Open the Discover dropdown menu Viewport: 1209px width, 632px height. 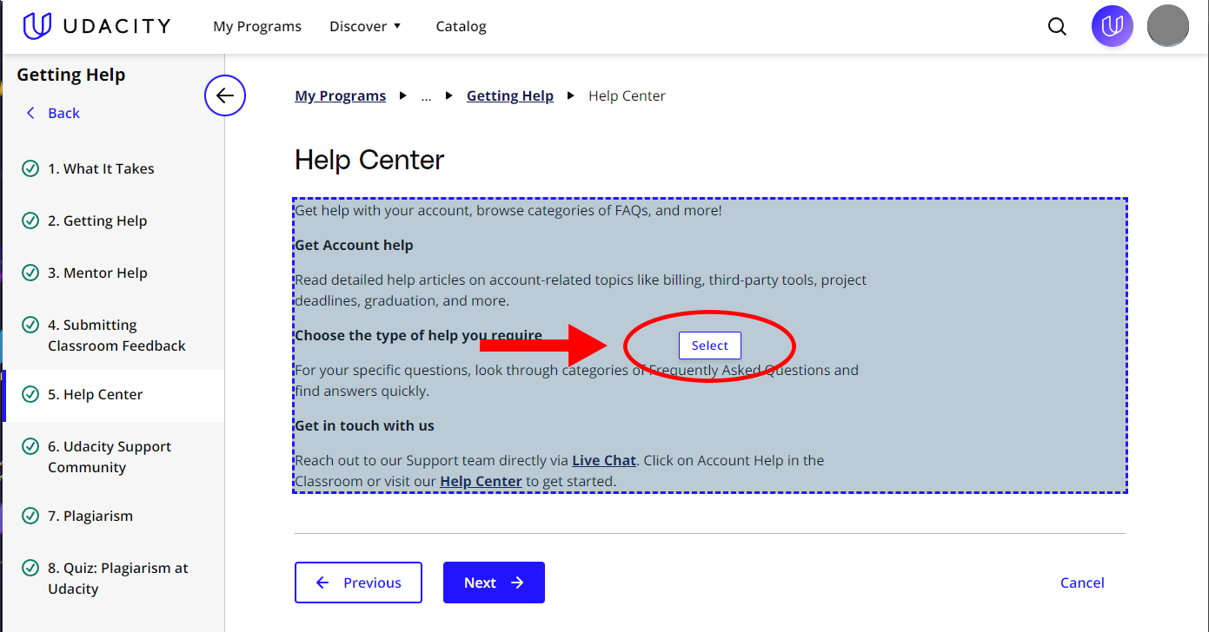pyautogui.click(x=365, y=26)
